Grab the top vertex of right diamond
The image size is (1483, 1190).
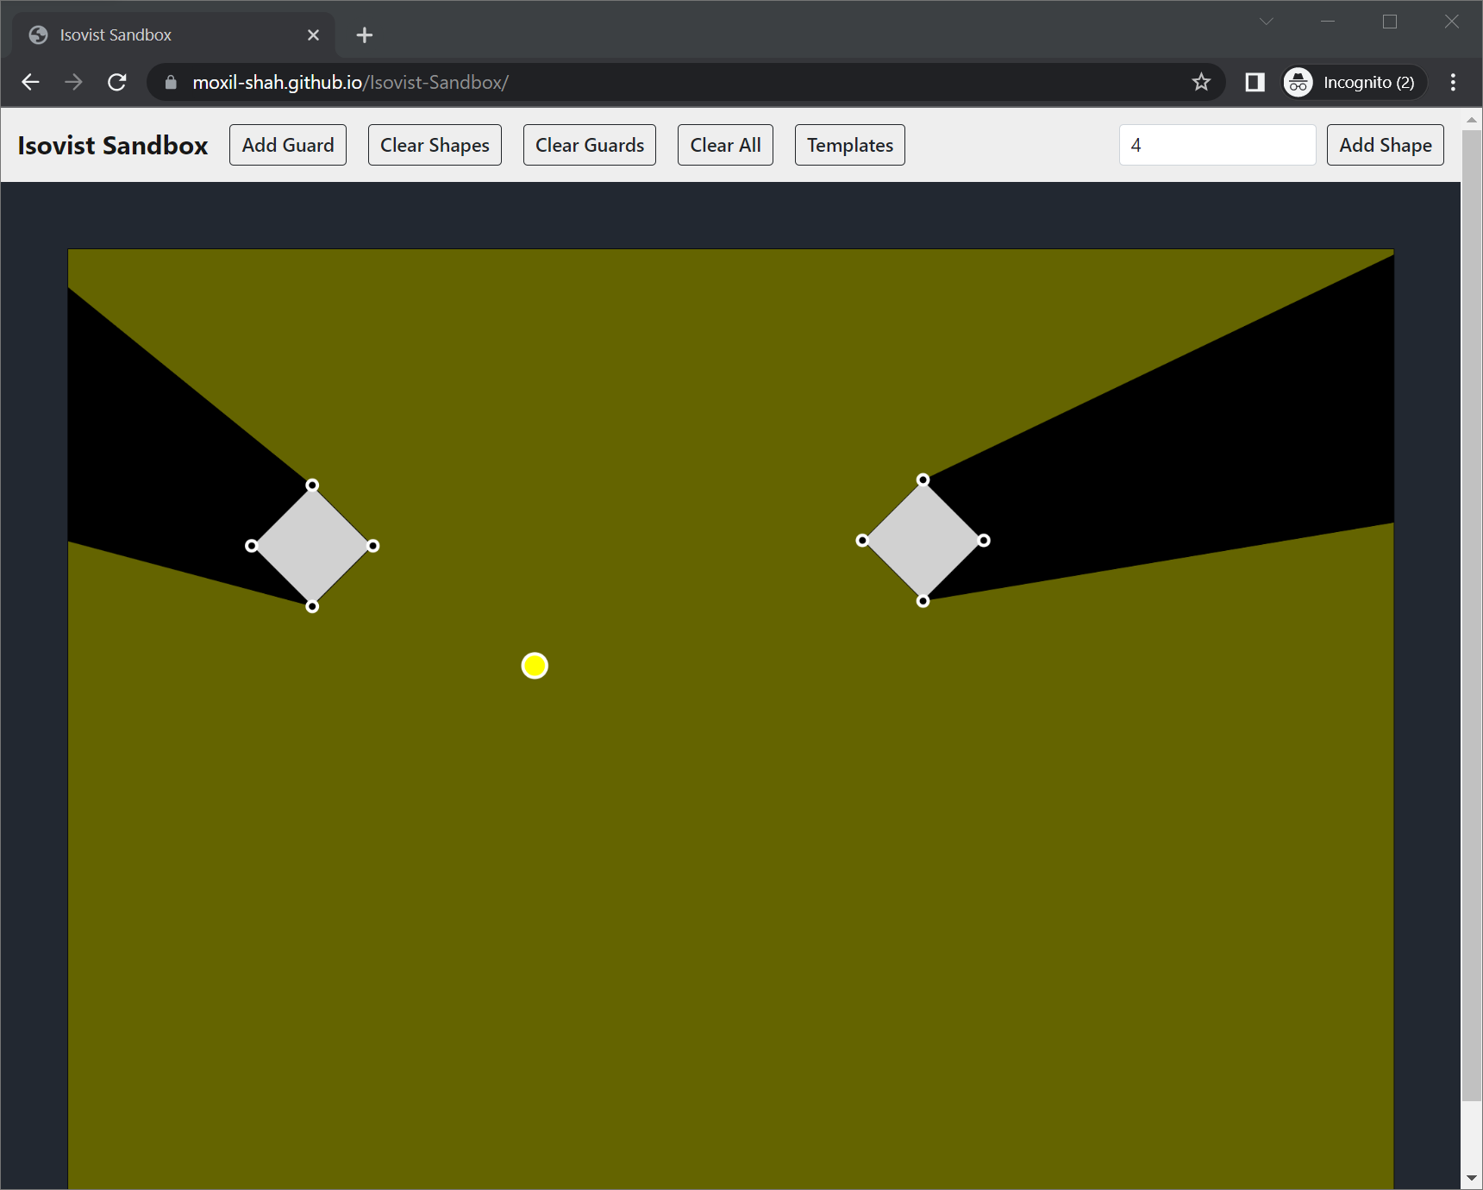click(x=923, y=479)
